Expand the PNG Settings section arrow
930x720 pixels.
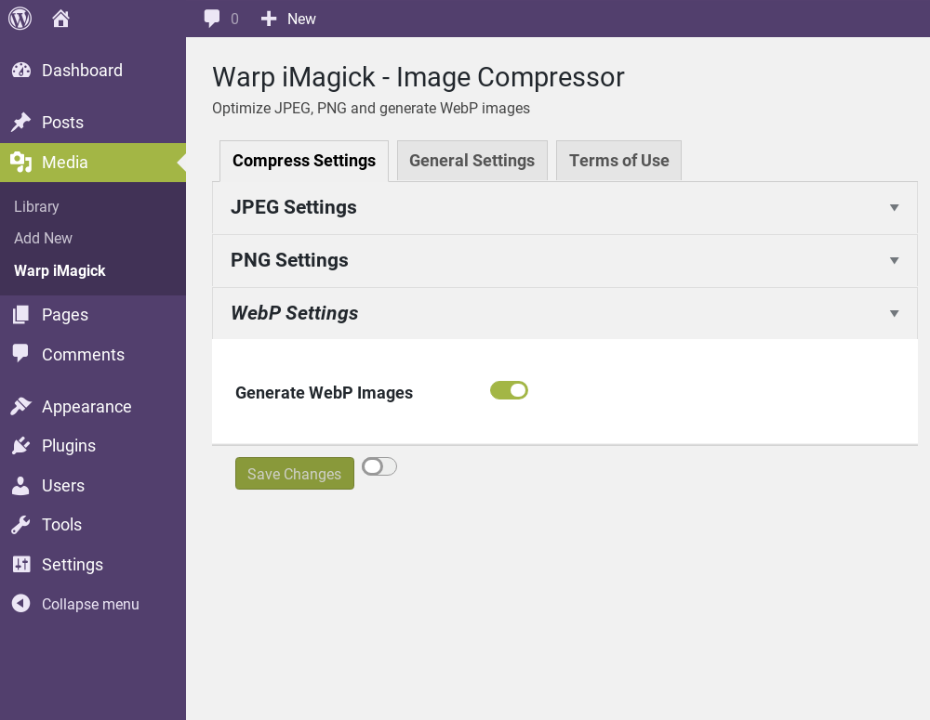894,261
